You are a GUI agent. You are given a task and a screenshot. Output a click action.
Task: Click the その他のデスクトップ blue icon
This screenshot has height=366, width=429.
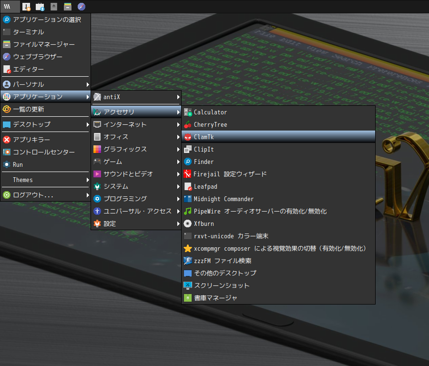click(x=188, y=273)
